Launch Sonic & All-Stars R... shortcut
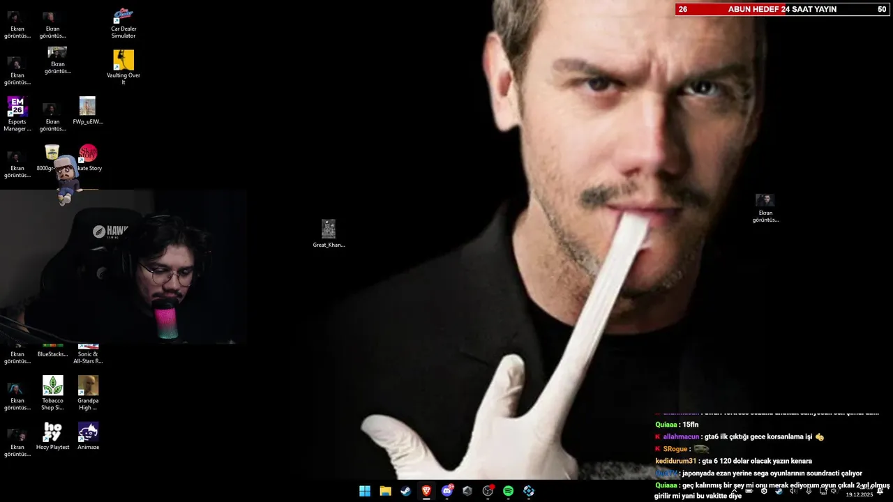The image size is (893, 502). click(88, 354)
